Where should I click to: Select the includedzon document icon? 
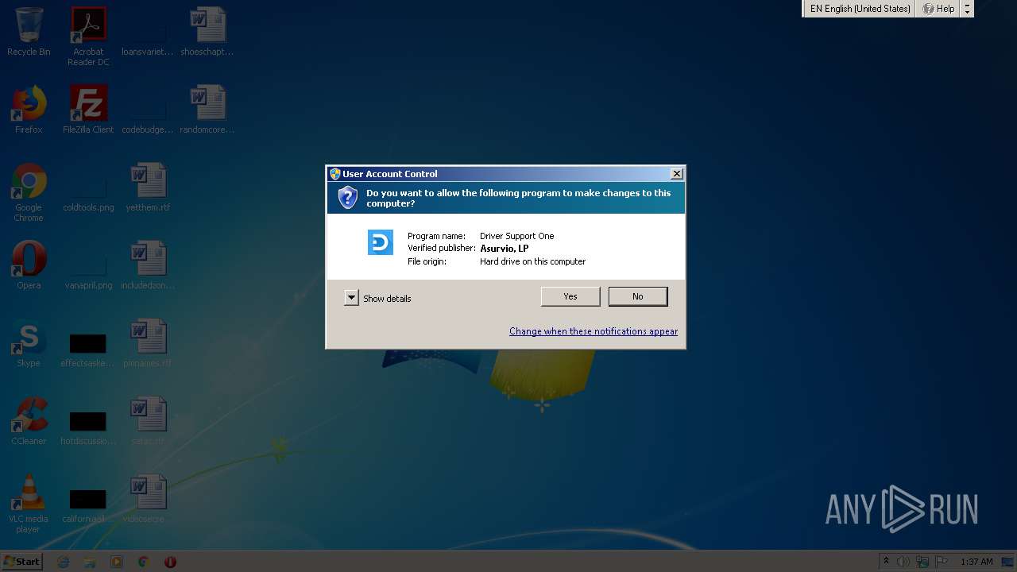point(148,265)
